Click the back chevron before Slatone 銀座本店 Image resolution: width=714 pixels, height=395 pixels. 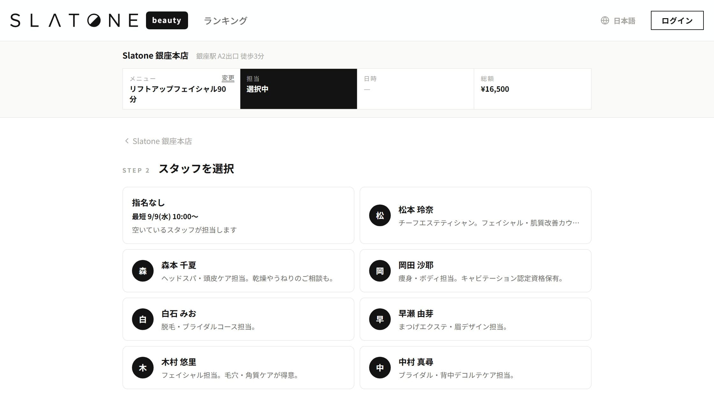coord(127,141)
